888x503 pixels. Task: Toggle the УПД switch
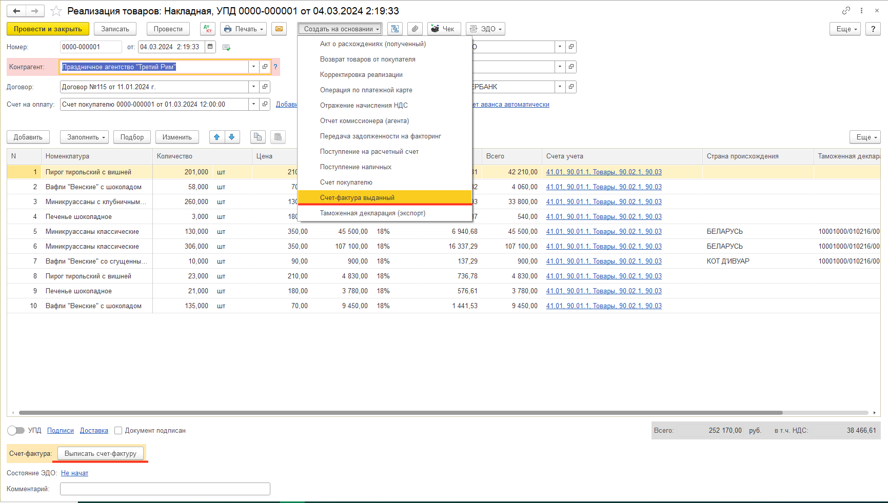[16, 431]
